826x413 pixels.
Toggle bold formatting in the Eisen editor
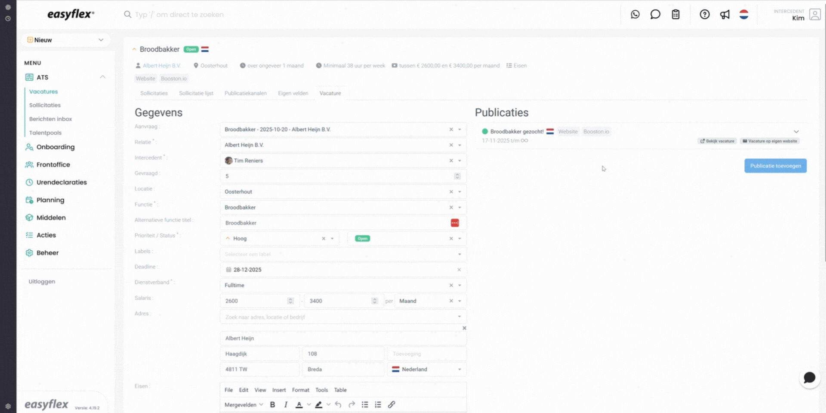click(272, 404)
